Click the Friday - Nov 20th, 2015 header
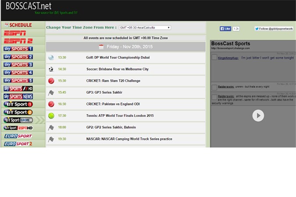 click(x=126, y=47)
